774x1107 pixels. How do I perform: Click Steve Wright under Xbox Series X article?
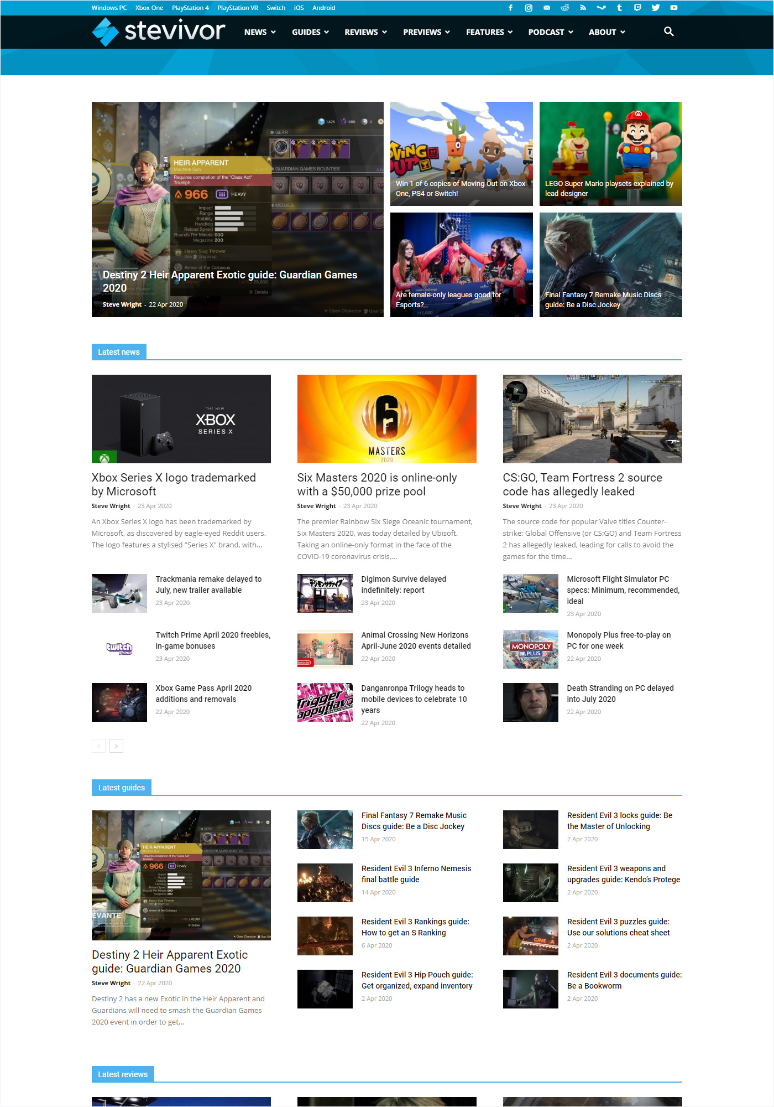(111, 506)
